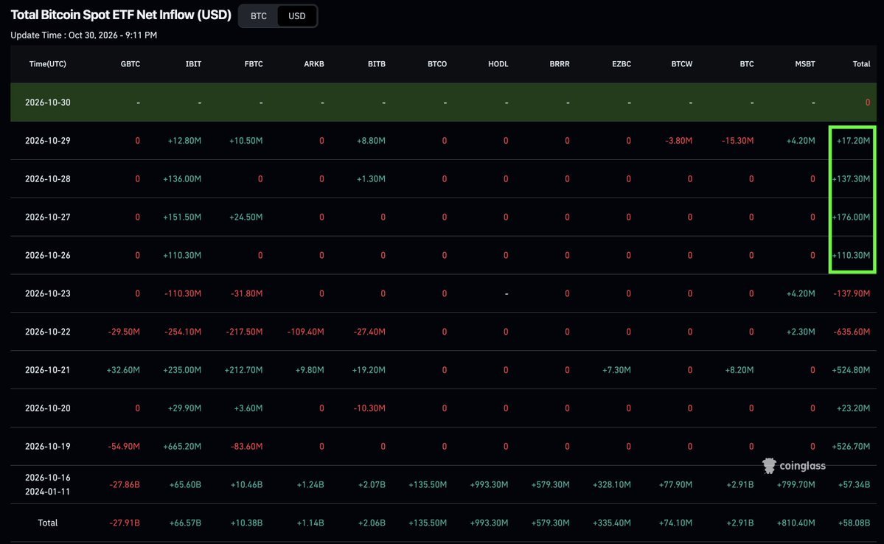Select the USD toggle option

pyautogui.click(x=297, y=15)
